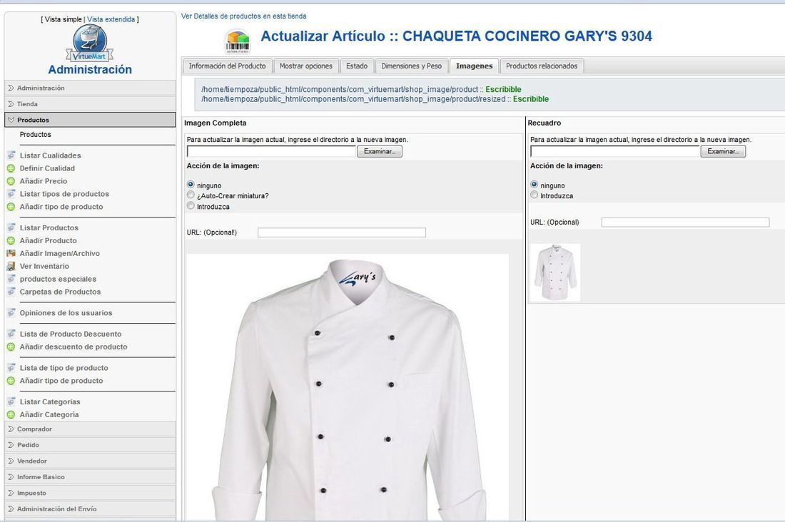Open the Definir Cualidad link
This screenshot has height=522, width=785.
tap(47, 168)
